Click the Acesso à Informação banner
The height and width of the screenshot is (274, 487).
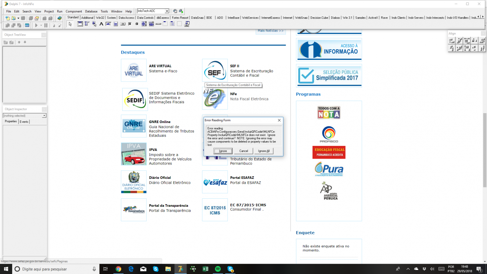[329, 49]
